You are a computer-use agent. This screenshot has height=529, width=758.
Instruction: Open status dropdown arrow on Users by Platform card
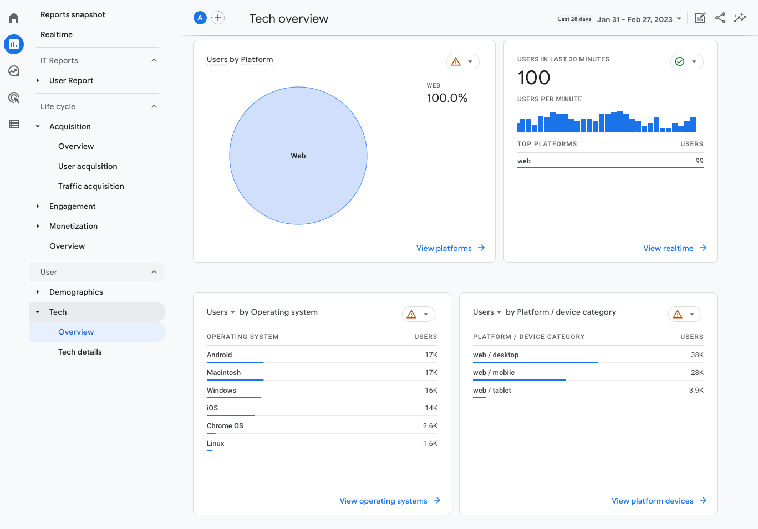point(470,61)
